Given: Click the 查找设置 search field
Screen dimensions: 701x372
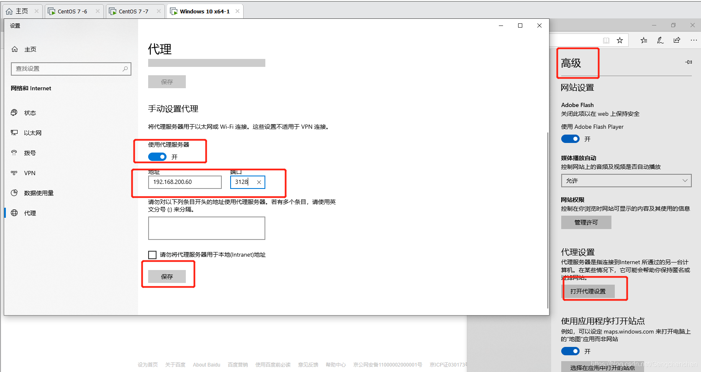Looking at the screenshot, I should tap(71, 69).
